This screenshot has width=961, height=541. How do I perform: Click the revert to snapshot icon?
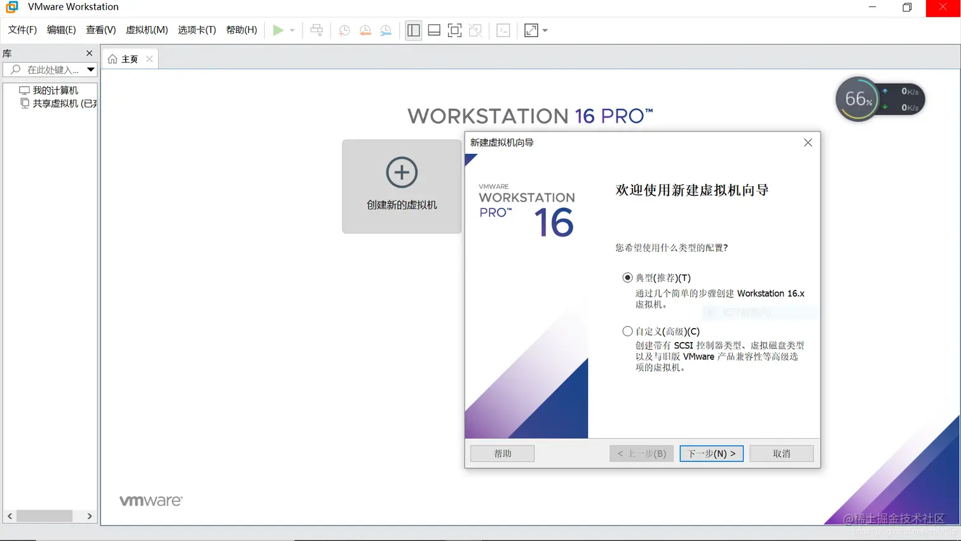[x=365, y=30]
